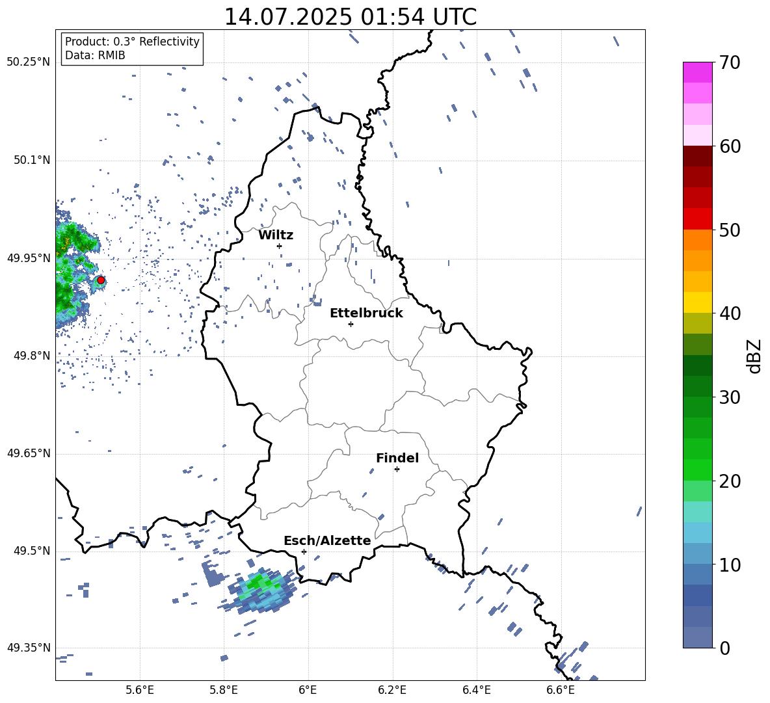Click the 6.6°E longitude label
Image resolution: width=770 pixels, height=703 pixels.
click(561, 690)
